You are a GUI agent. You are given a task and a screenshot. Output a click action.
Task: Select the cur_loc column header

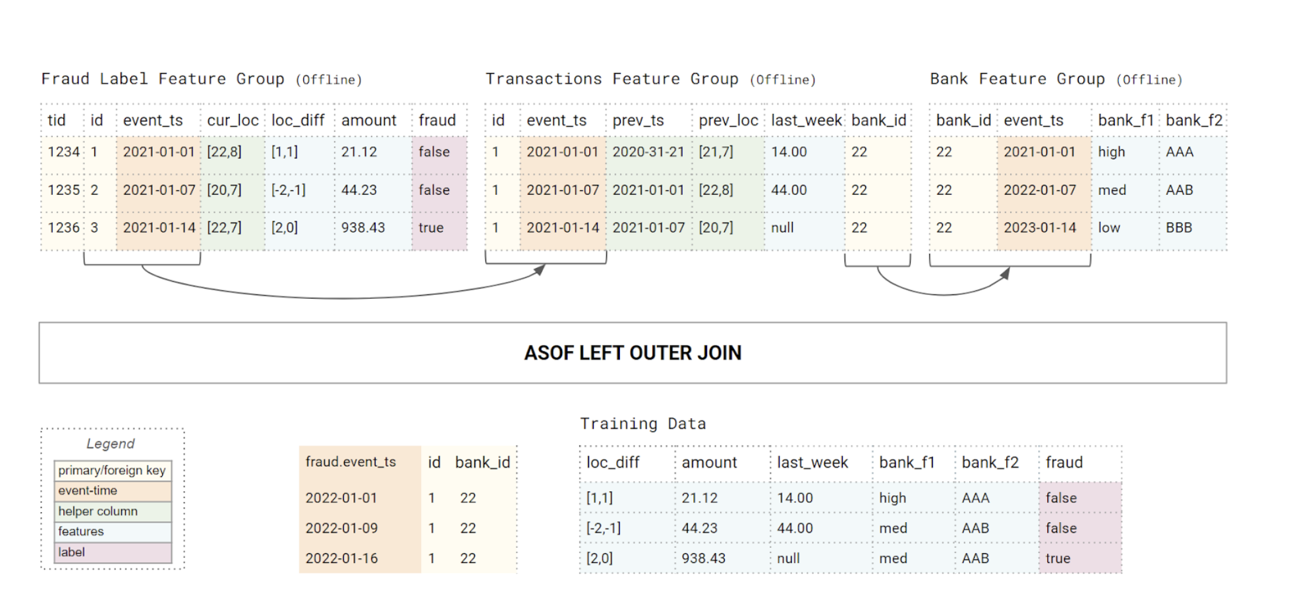pyautogui.click(x=232, y=120)
